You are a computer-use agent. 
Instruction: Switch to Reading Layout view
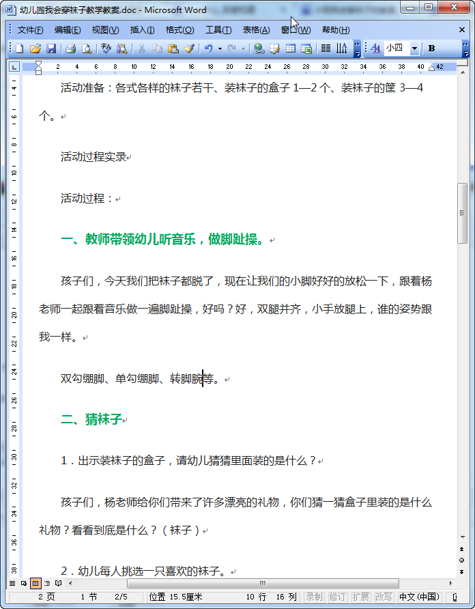pyautogui.click(x=59, y=583)
